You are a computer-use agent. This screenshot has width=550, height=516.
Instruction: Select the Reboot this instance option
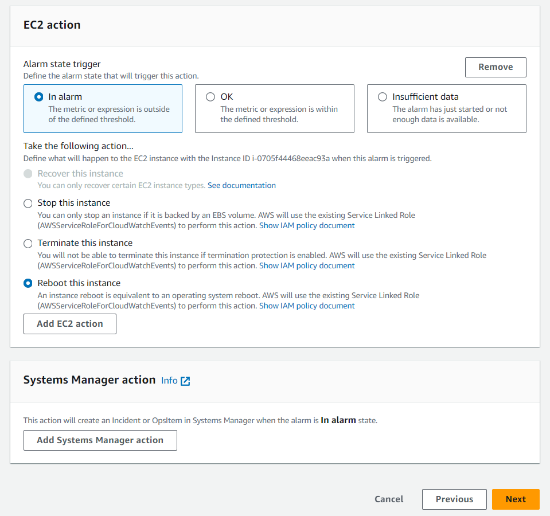point(28,283)
